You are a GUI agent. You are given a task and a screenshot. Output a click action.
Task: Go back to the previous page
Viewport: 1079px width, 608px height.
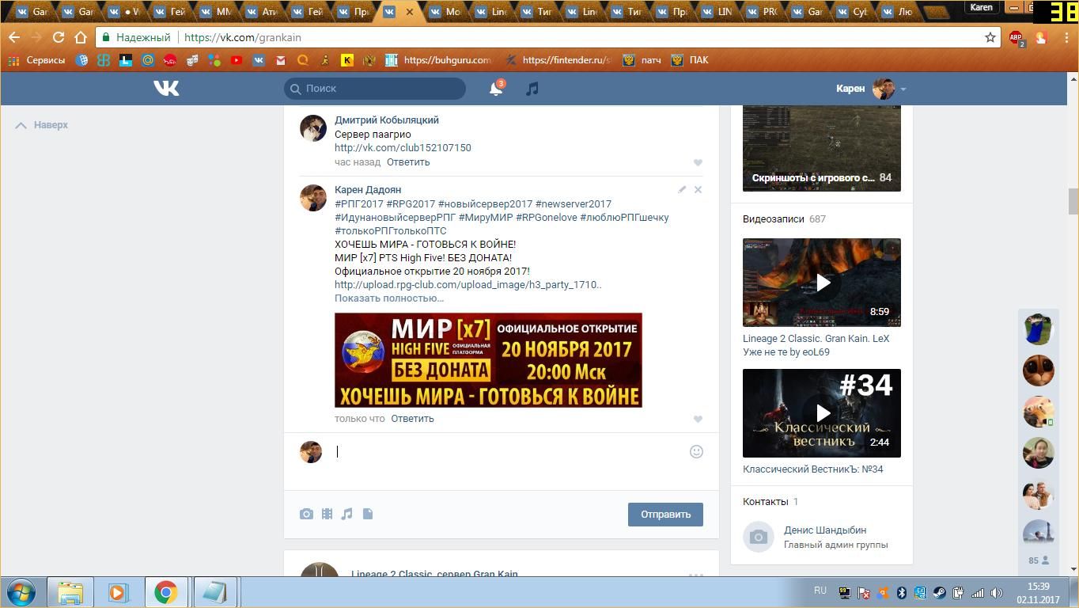tap(14, 37)
